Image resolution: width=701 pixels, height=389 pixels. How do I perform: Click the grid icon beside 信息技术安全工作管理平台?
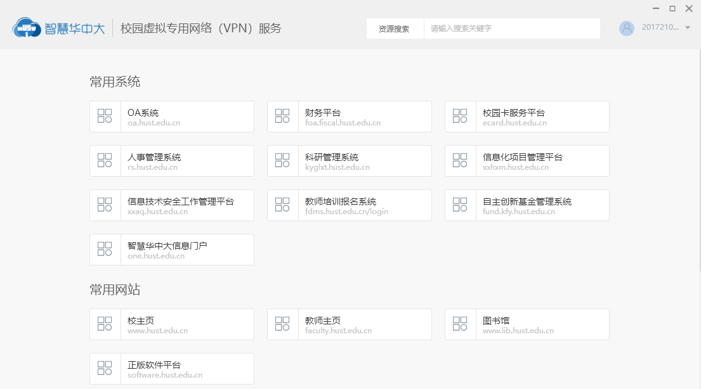point(105,205)
